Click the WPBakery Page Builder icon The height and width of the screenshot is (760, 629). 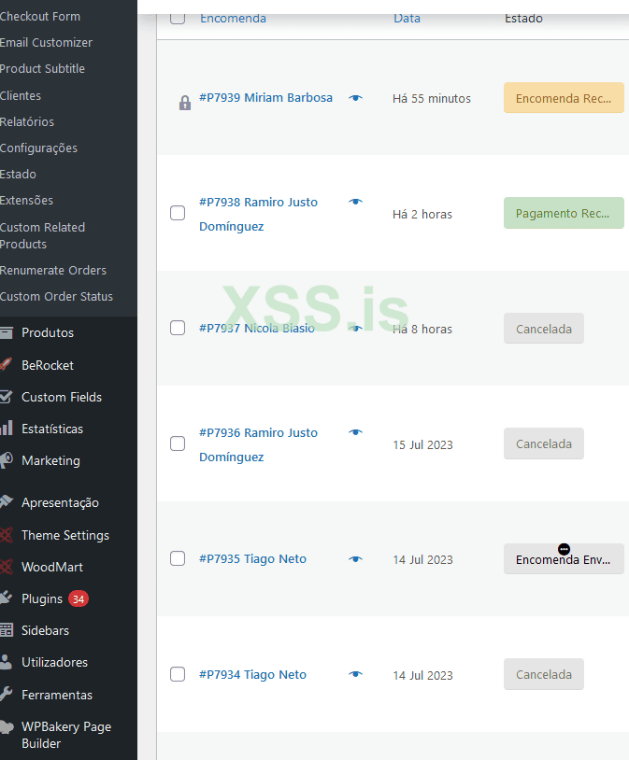(7, 726)
